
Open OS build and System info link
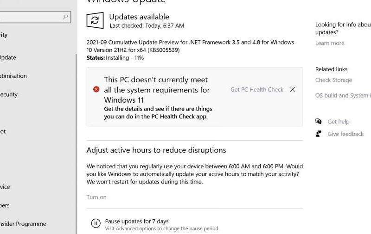(x=343, y=96)
